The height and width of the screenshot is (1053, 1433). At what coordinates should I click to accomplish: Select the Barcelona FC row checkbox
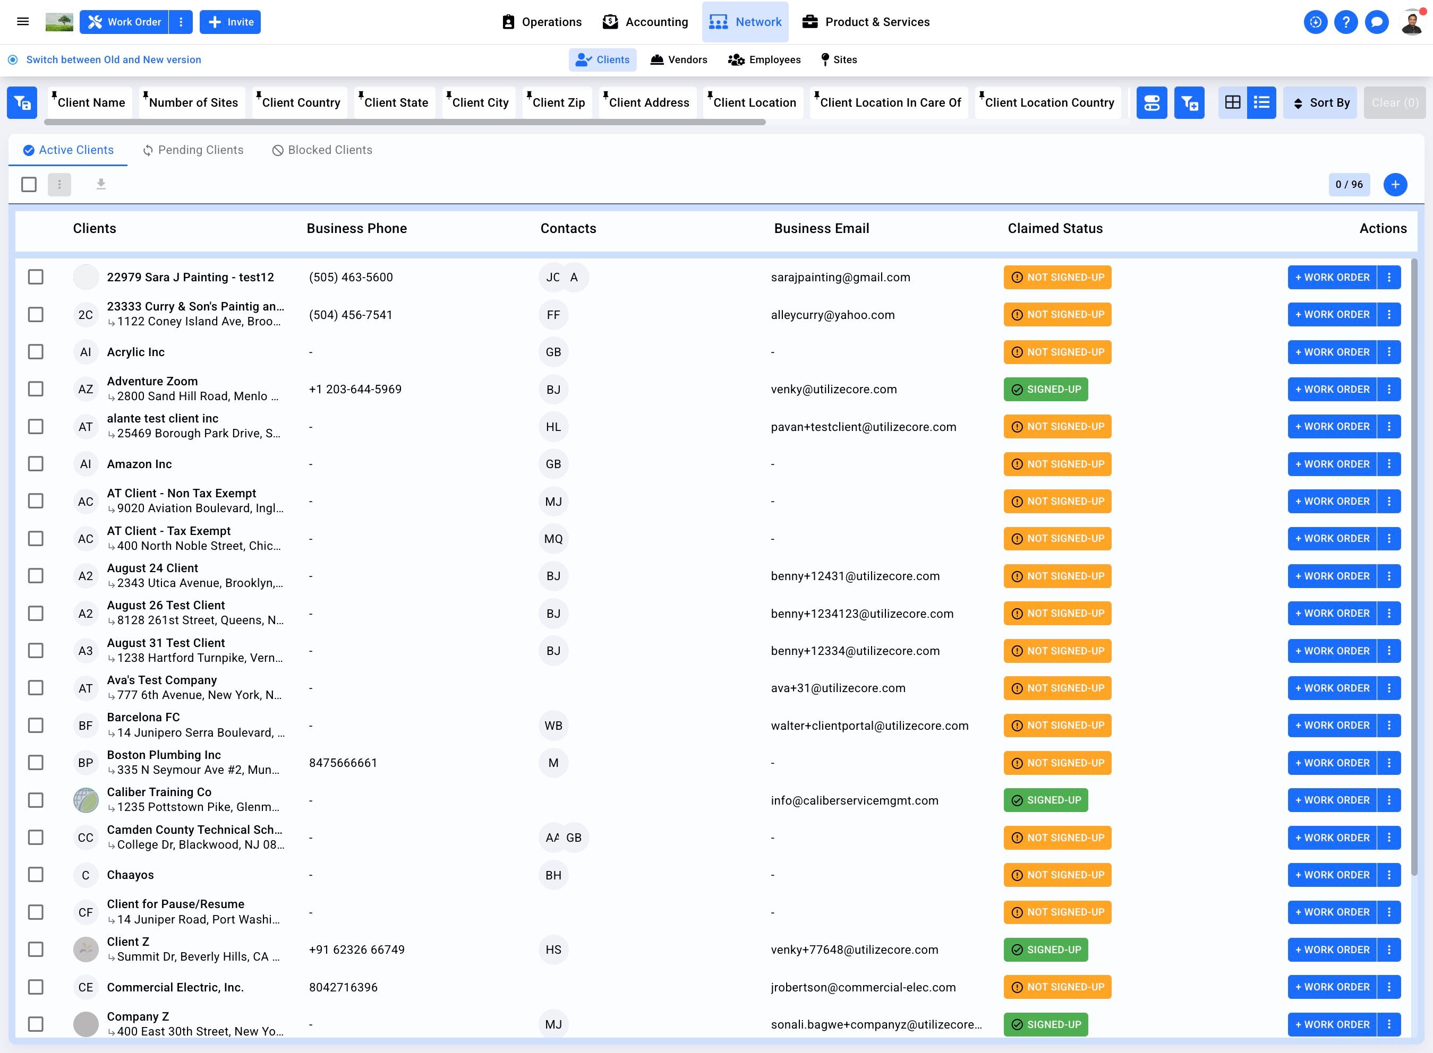[36, 726]
